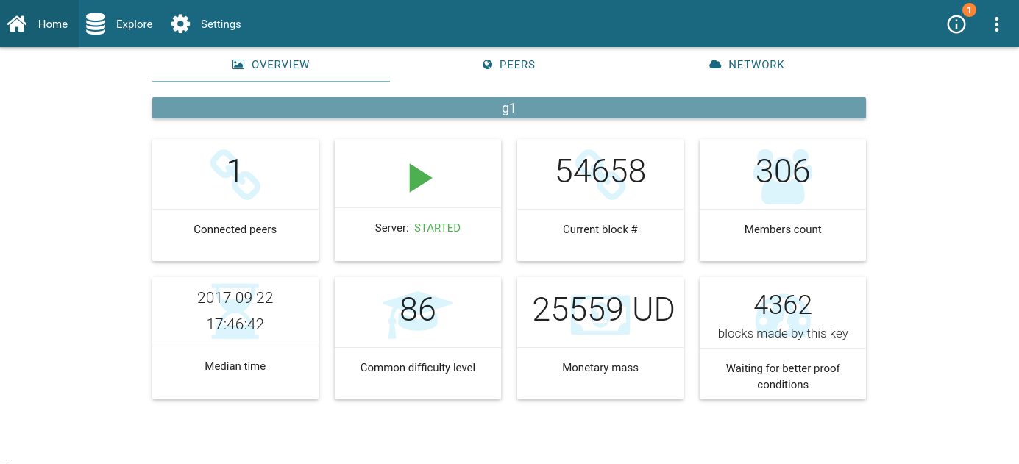1019x464 pixels.
Task: Click the STARTED server status text
Action: pos(437,228)
